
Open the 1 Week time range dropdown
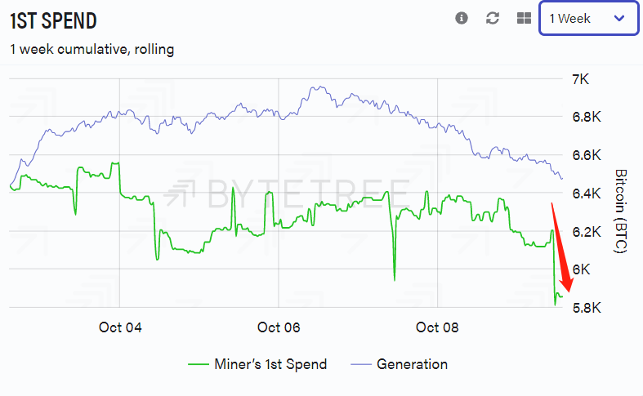point(588,19)
